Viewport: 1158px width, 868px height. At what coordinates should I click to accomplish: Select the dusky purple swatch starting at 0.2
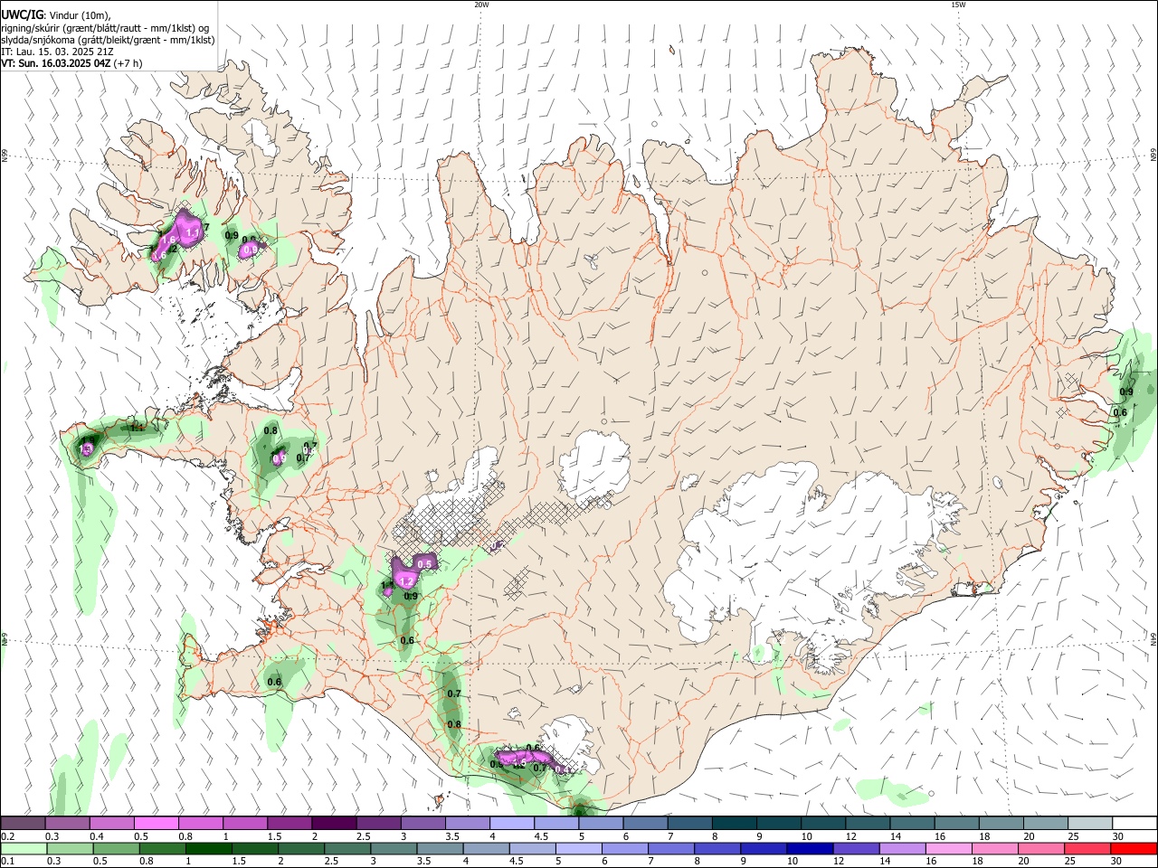coord(24,824)
